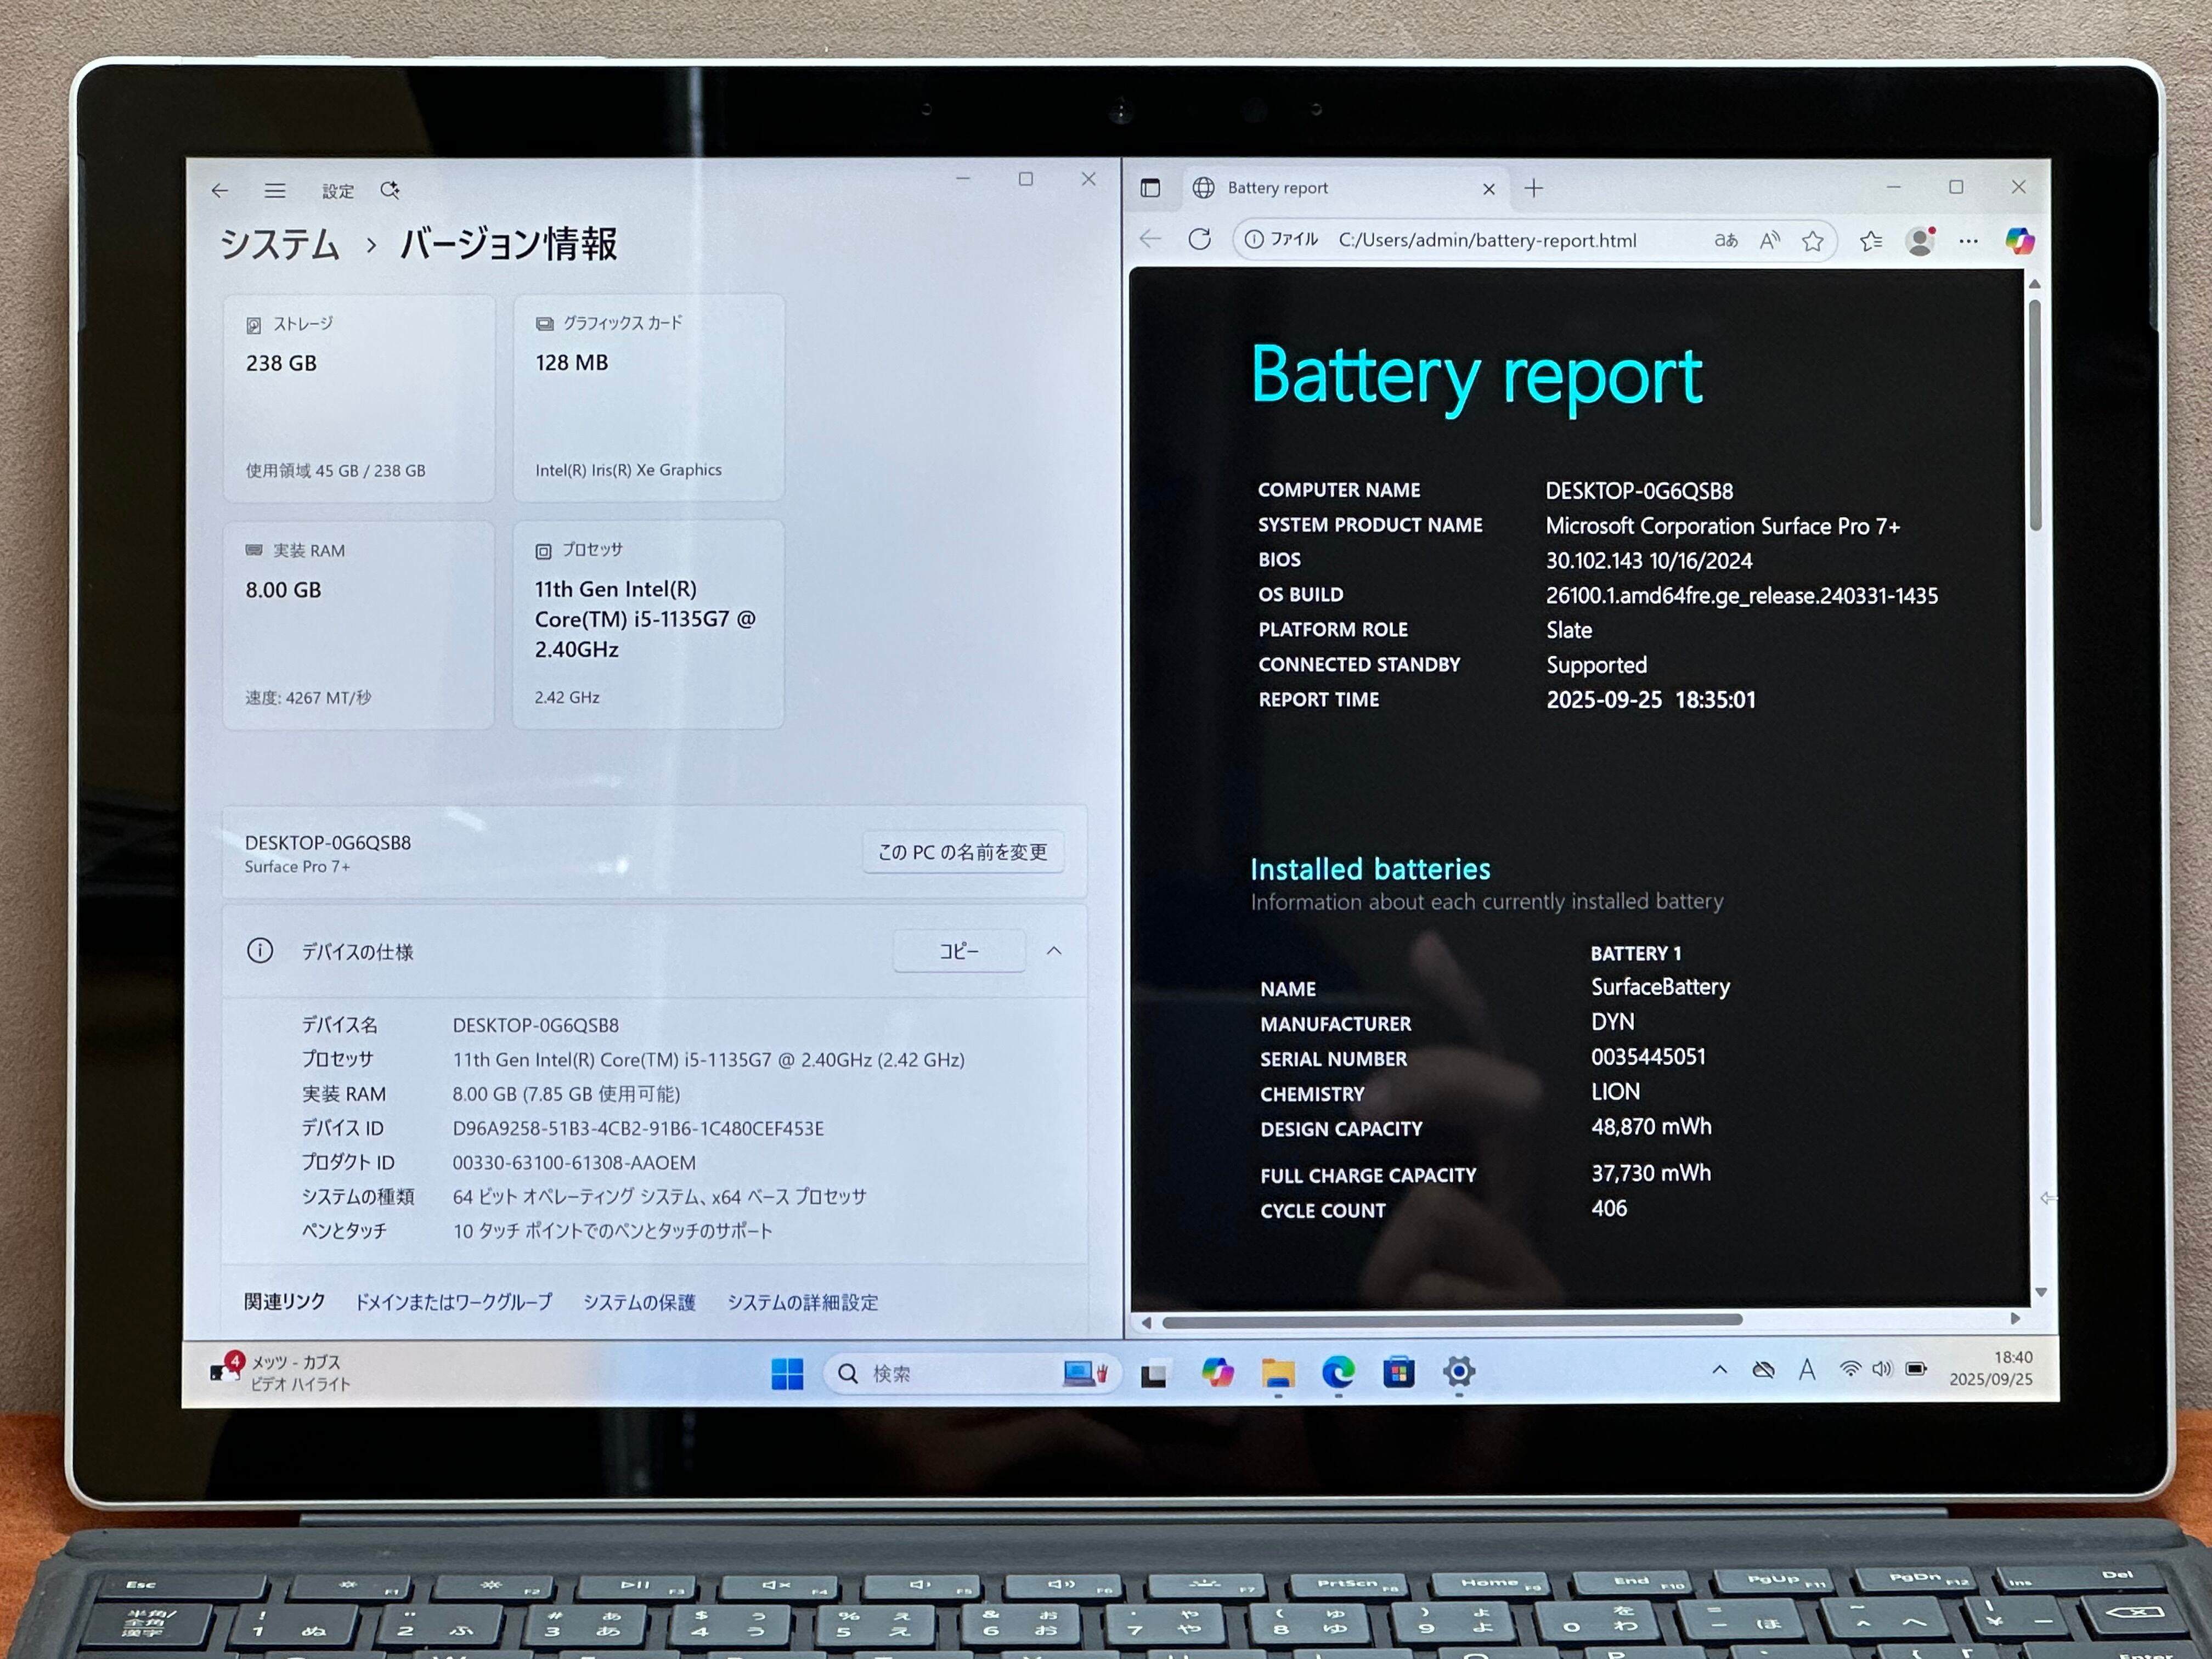Add page to favorites star icon
This screenshot has height=1659, width=2212.
click(x=1813, y=241)
